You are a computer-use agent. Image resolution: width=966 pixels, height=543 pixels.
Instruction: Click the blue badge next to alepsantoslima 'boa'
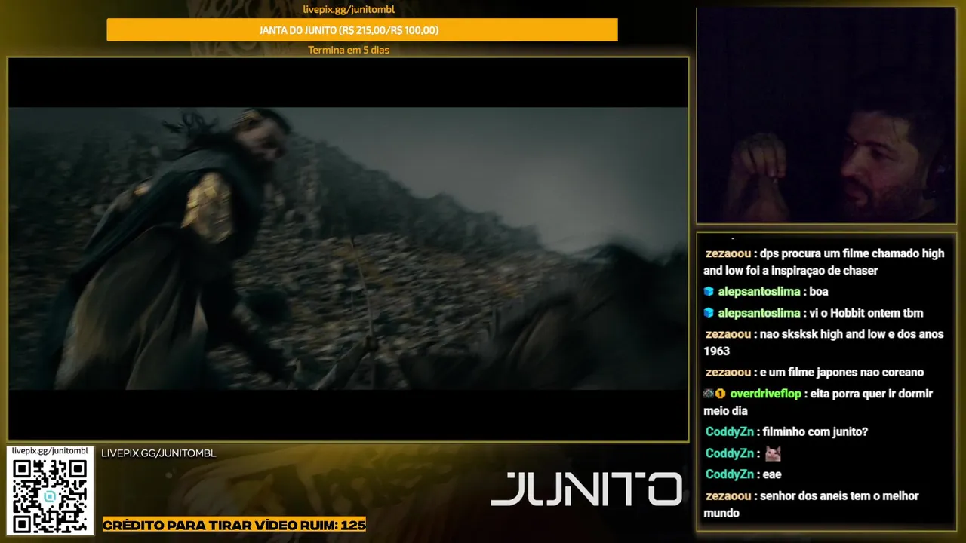tap(709, 292)
